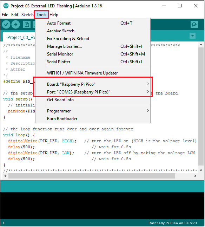Click the Verify checkmark button
205x227 pixels.
pyautogui.click(x=6, y=25)
